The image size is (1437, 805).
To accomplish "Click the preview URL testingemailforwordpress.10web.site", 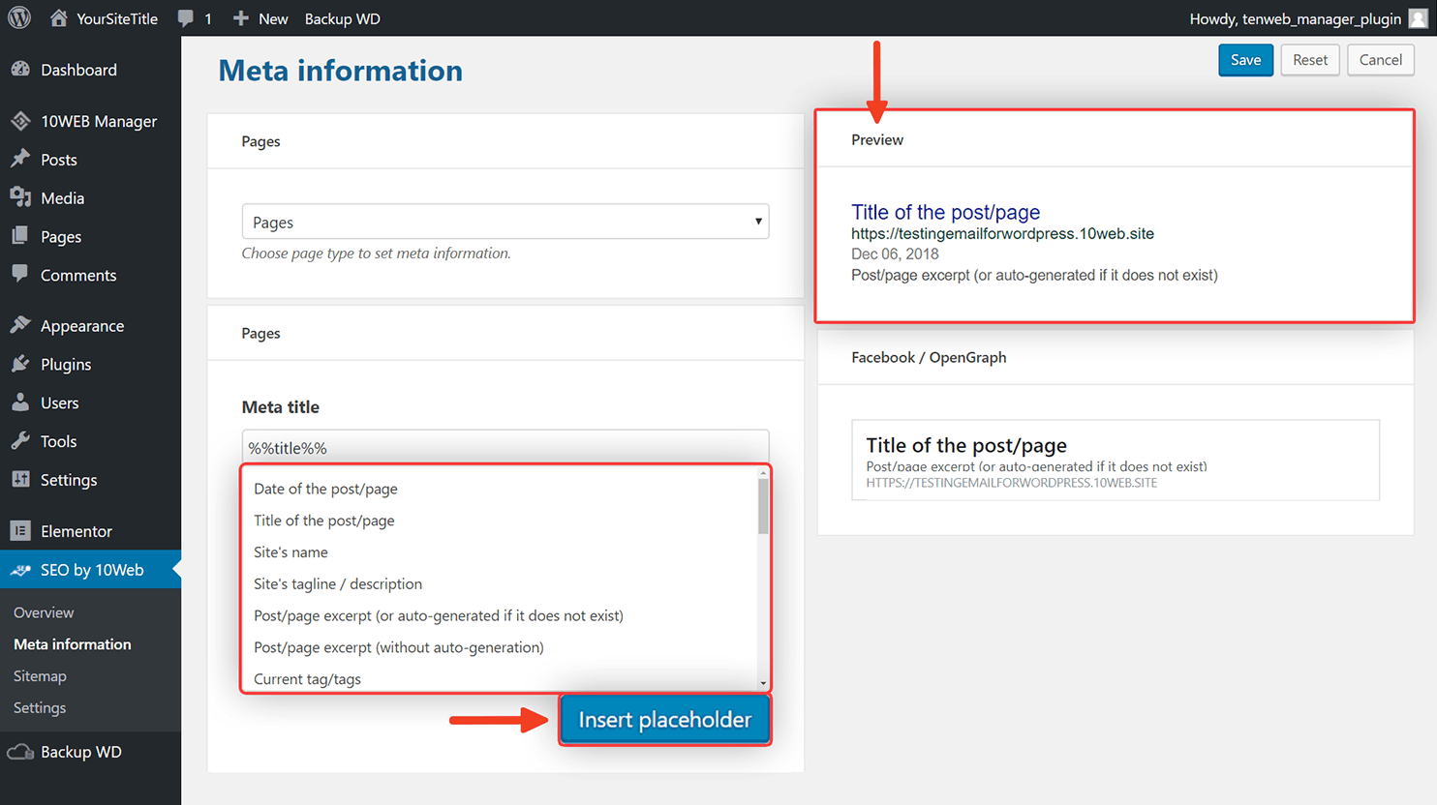I will pos(1002,233).
